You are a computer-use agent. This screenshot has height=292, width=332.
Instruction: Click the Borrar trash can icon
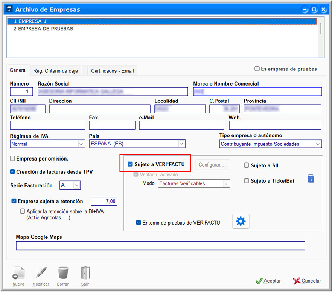tap(63, 273)
